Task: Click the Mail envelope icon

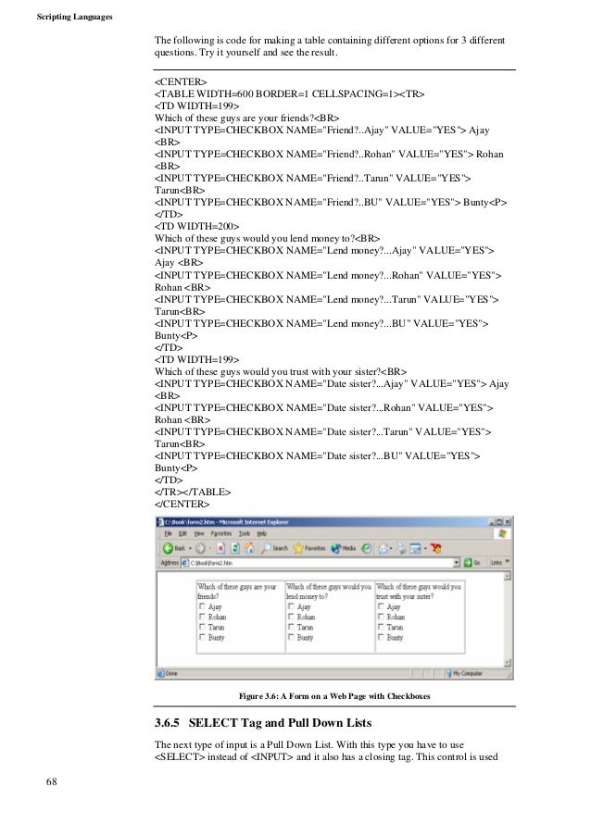Action: tap(384, 548)
